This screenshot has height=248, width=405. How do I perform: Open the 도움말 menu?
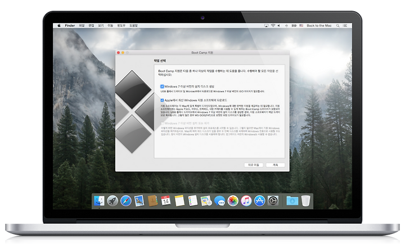click(x=133, y=25)
